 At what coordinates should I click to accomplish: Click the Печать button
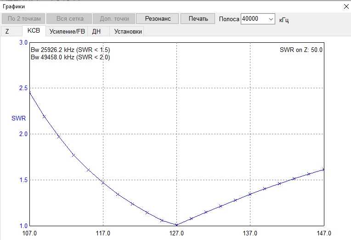[x=198, y=18]
